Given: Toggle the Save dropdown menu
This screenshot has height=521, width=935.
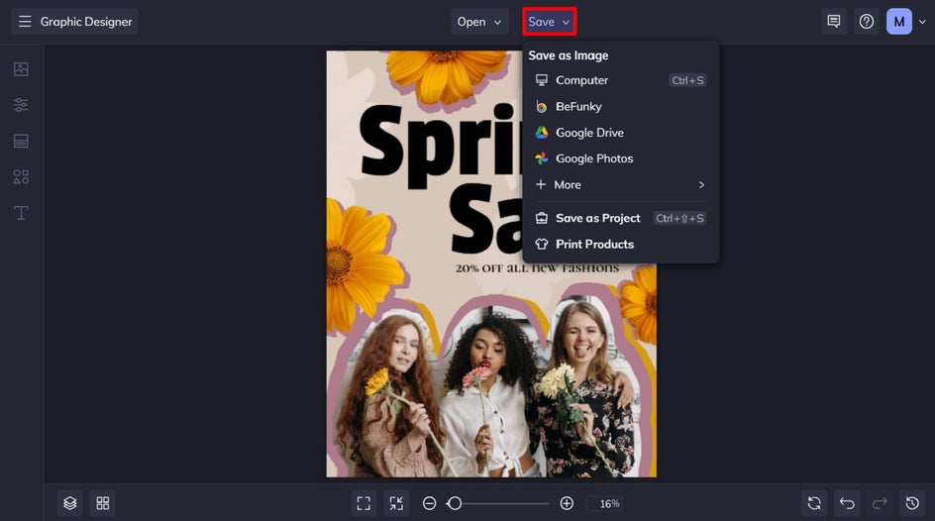Looking at the screenshot, I should (x=549, y=22).
